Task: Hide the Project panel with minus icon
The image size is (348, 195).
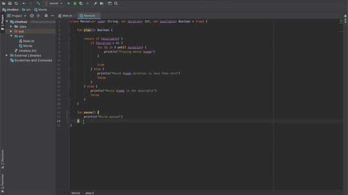Action: [x=52, y=16]
